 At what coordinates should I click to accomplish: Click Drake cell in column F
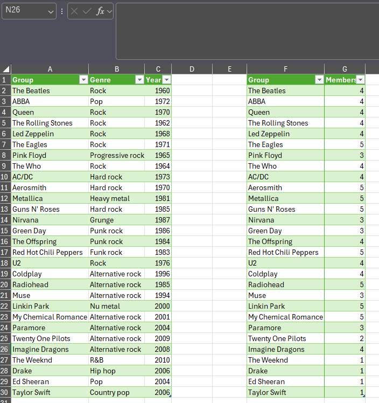point(285,371)
